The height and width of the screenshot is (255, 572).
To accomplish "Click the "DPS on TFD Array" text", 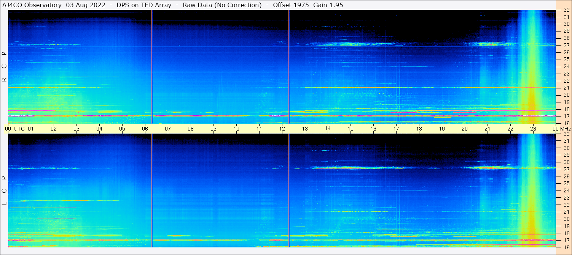I will coord(144,5).
